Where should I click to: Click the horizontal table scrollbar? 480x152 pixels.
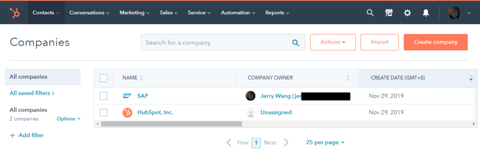point(171,124)
